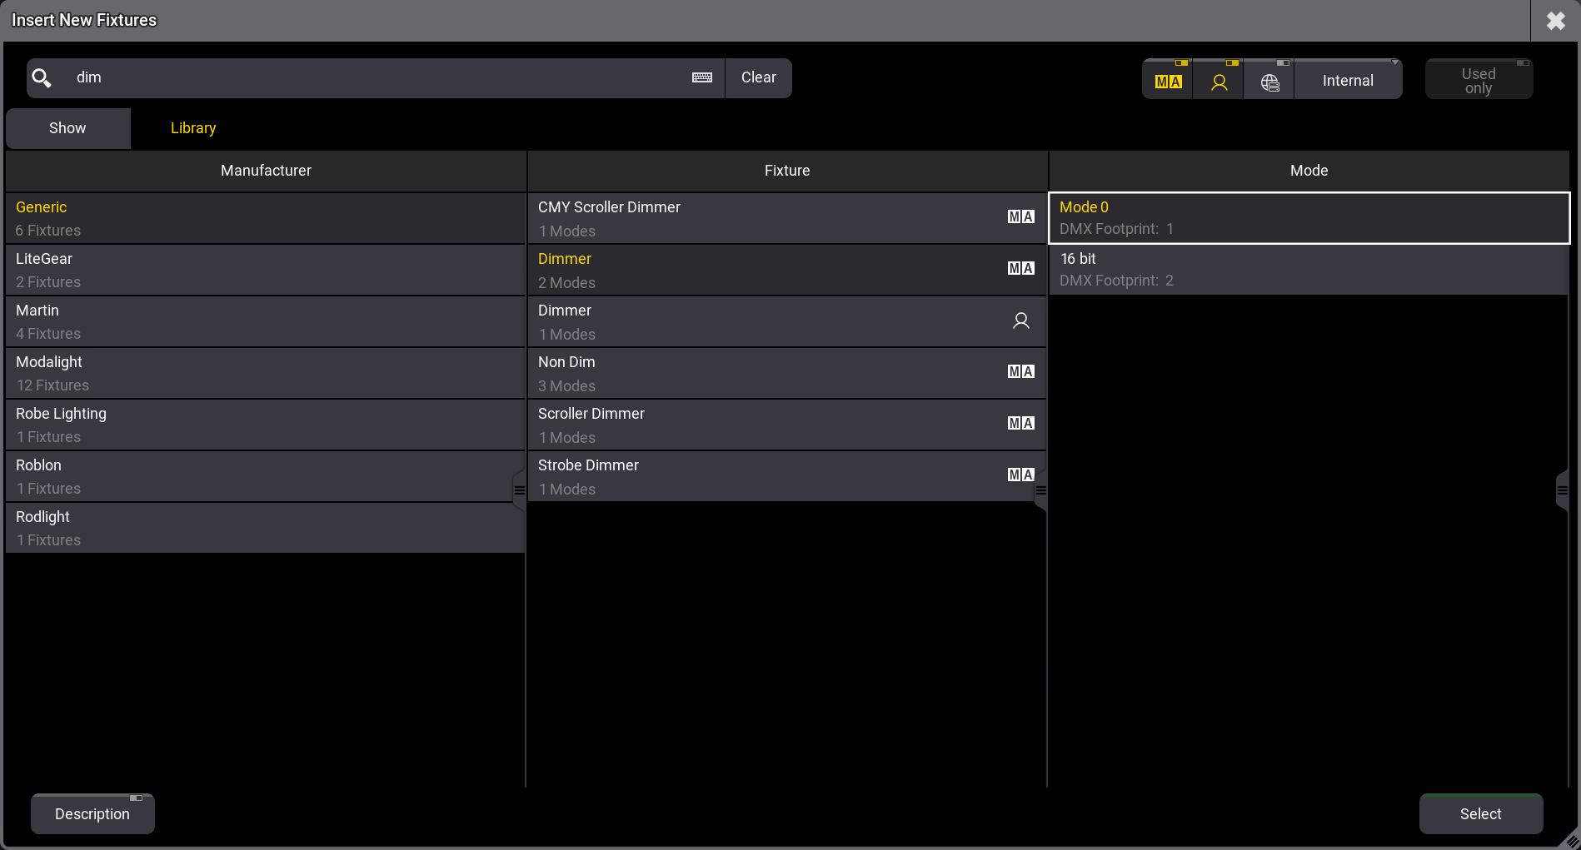
Task: Click the search input containing dim
Action: tap(375, 77)
